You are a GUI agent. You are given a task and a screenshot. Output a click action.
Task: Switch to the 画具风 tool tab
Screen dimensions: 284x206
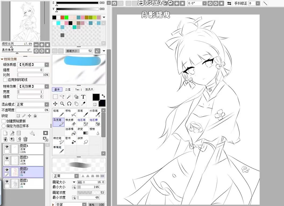tap(89, 90)
